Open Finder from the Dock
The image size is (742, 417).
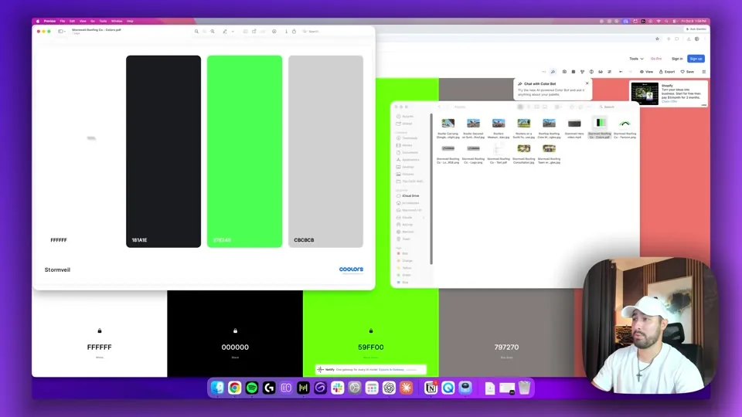tap(217, 388)
